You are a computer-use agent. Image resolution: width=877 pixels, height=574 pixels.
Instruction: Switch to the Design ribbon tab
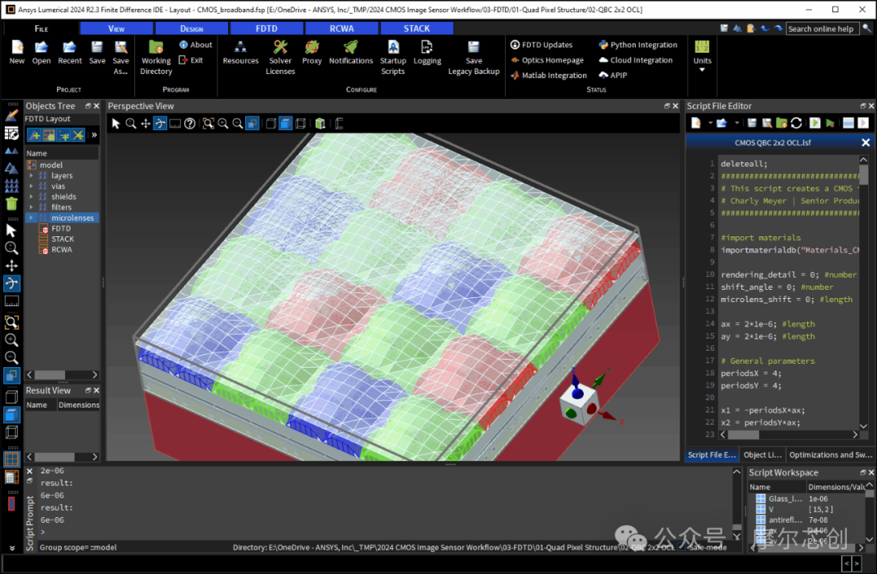tap(192, 28)
